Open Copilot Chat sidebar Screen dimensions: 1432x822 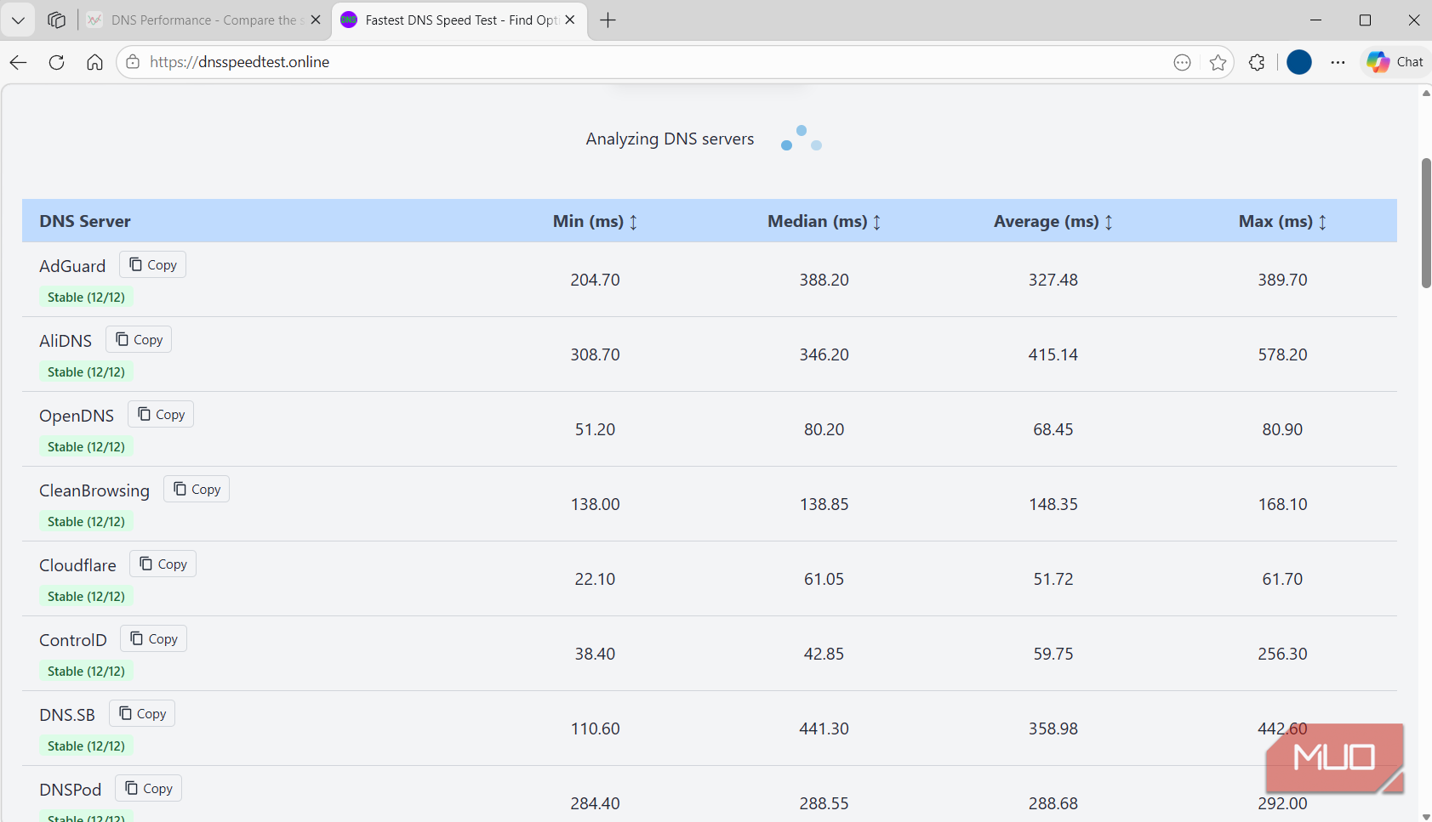coord(1395,62)
